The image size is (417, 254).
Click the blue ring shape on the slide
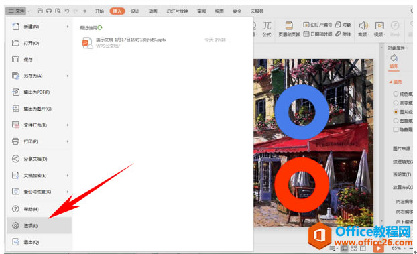[x=281, y=112]
